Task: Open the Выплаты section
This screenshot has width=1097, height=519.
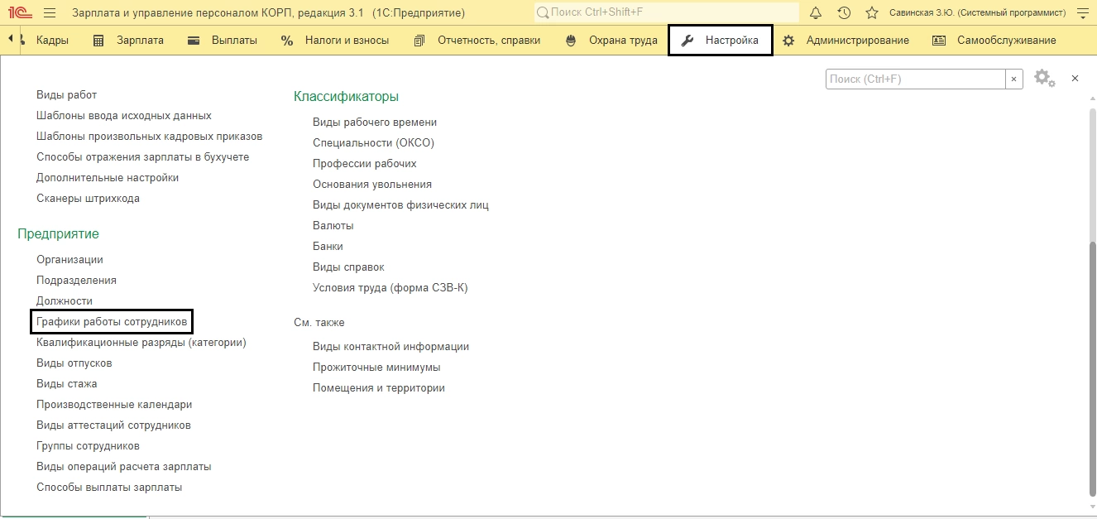Action: pyautogui.click(x=234, y=40)
